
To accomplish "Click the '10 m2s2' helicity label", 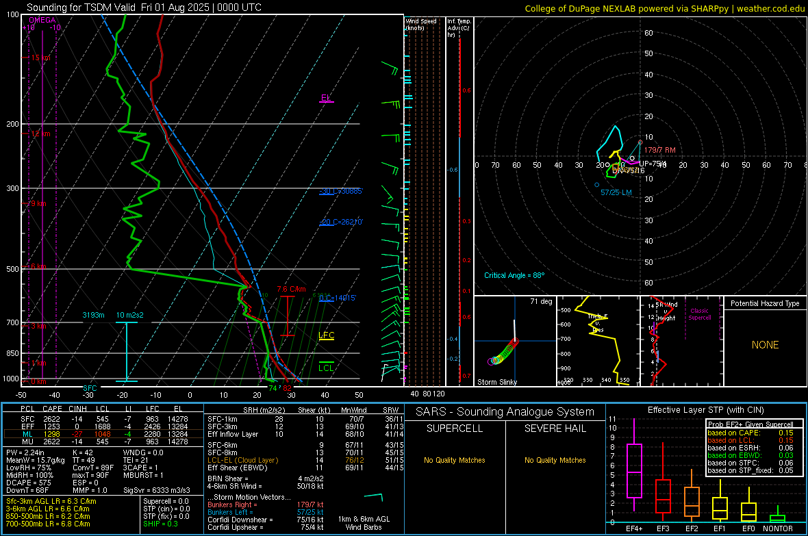I will click(130, 315).
